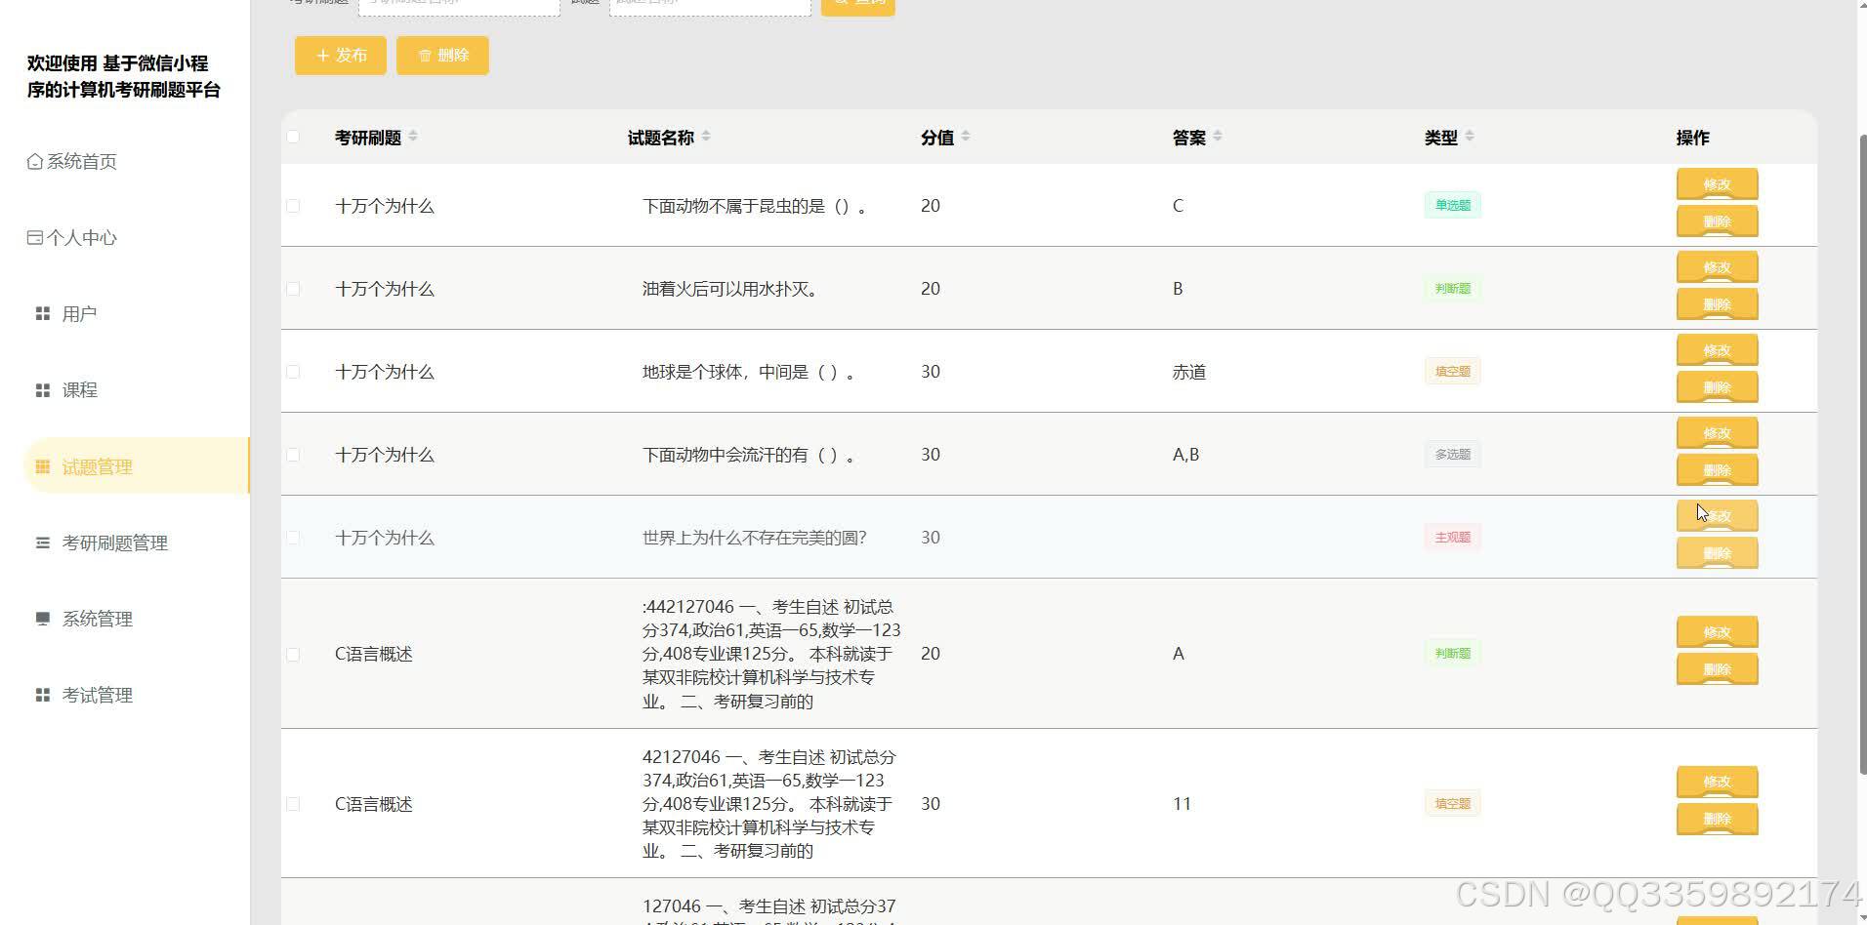Check row 下面动物不属于昆虫的是
The image size is (1867, 925).
click(293, 206)
